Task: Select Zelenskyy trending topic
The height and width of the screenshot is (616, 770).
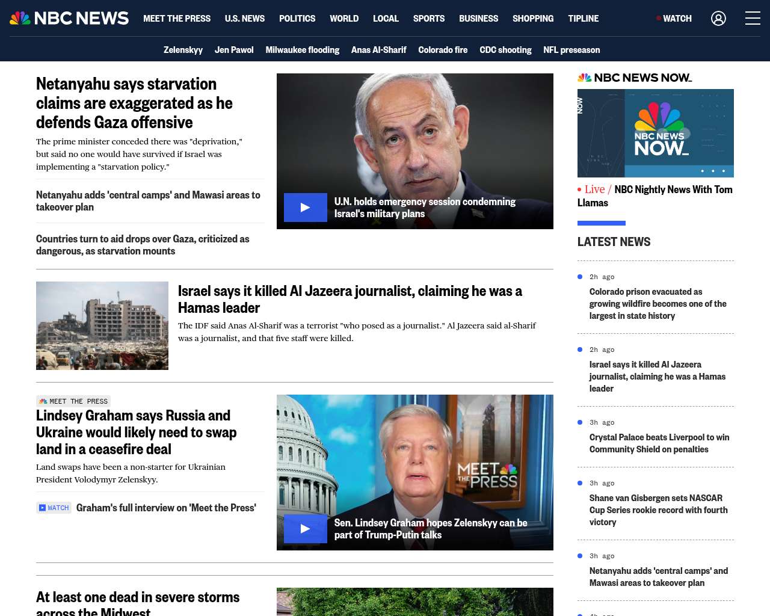Action: click(183, 50)
